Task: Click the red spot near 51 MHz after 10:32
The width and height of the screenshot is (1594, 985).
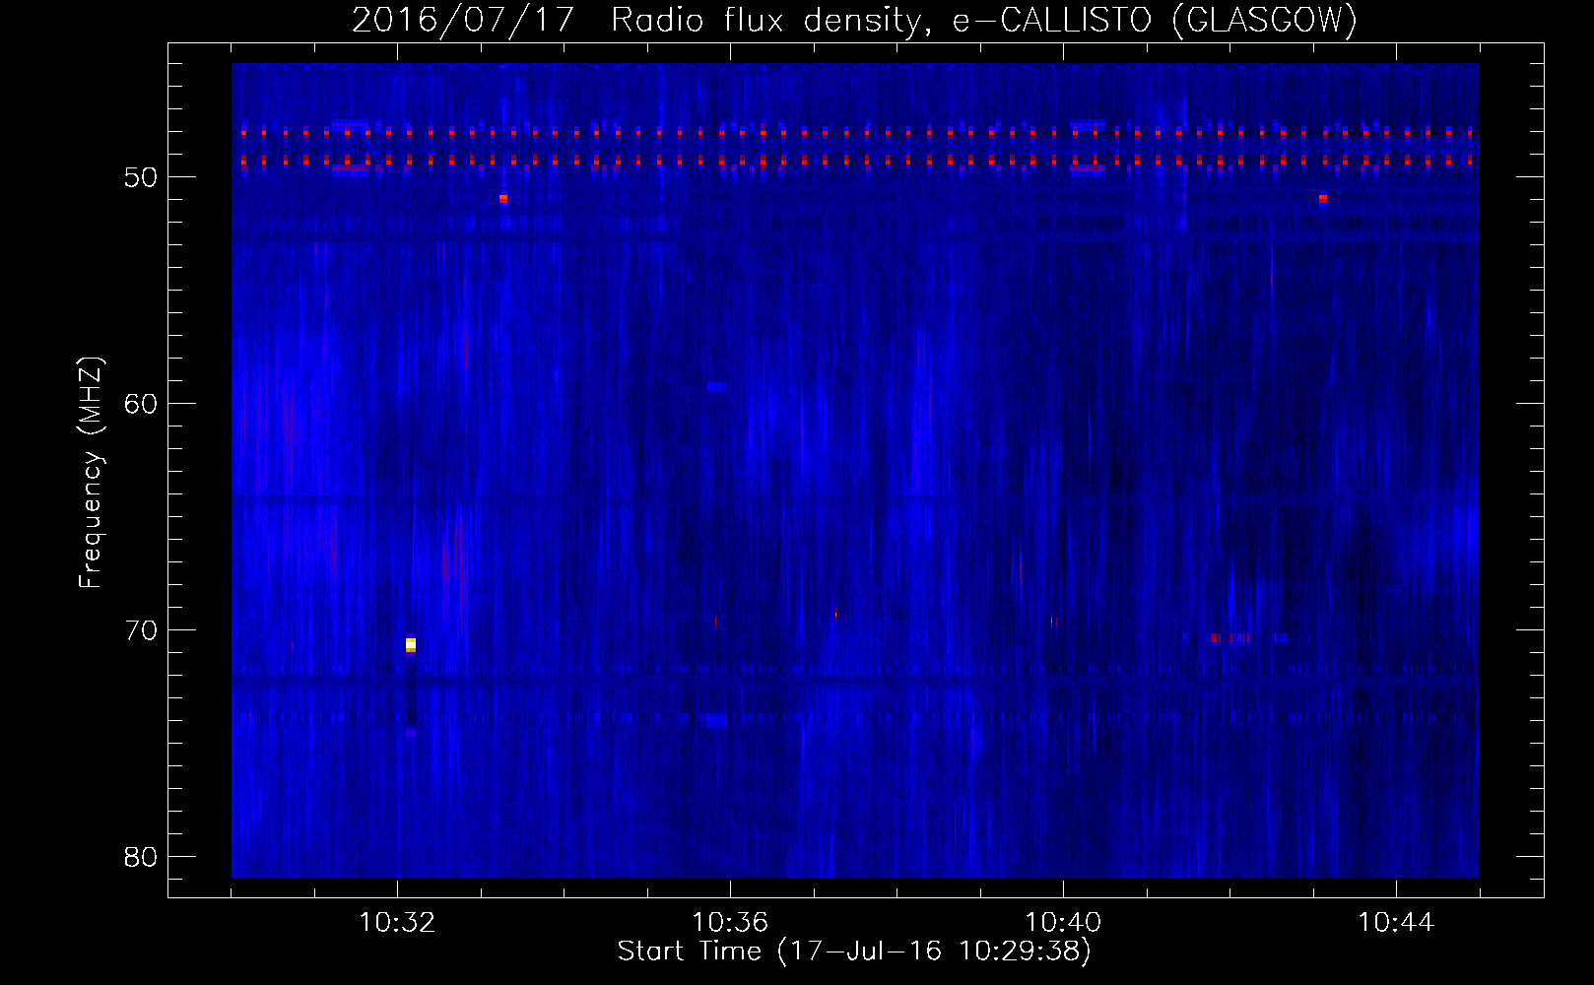Action: click(503, 198)
